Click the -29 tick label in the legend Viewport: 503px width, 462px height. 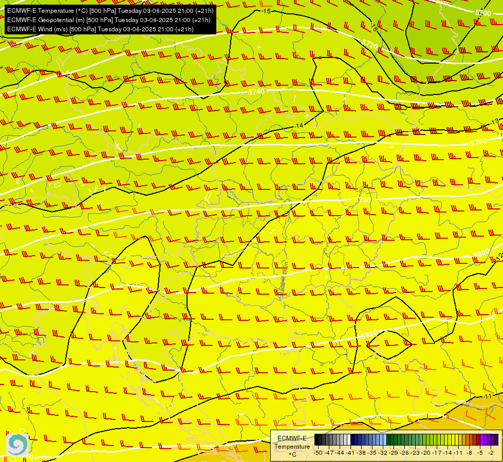(394, 453)
